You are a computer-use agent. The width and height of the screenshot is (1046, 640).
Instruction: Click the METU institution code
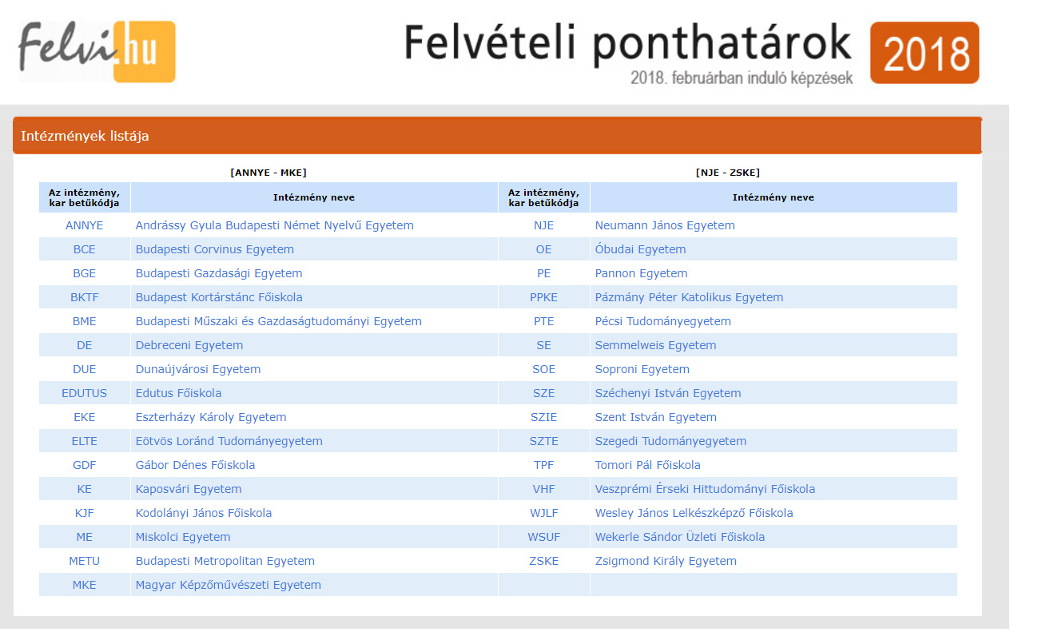(85, 561)
